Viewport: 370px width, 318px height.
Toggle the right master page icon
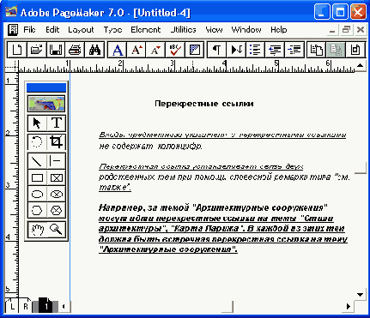click(x=26, y=306)
